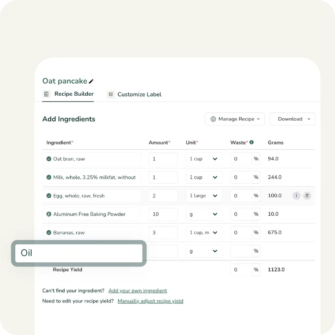The width and height of the screenshot is (335, 335).
Task: Click the user icon beside Aluminum Free Baking Powder
Action: tap(49, 214)
